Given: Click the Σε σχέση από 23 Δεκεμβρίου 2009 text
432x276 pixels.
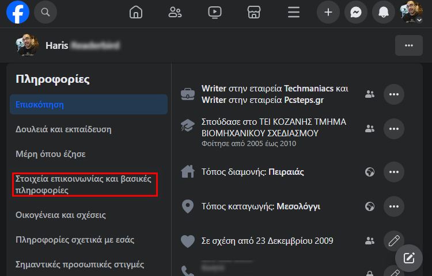Looking at the screenshot, I should (x=267, y=241).
